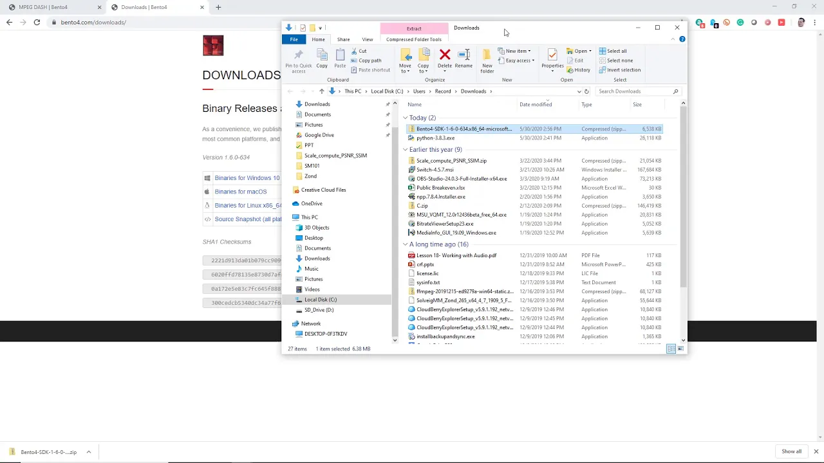824x463 pixels.
Task: Open the New item dropdown
Action: point(514,51)
